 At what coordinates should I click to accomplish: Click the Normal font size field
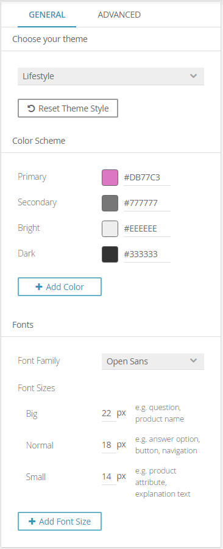point(108,445)
